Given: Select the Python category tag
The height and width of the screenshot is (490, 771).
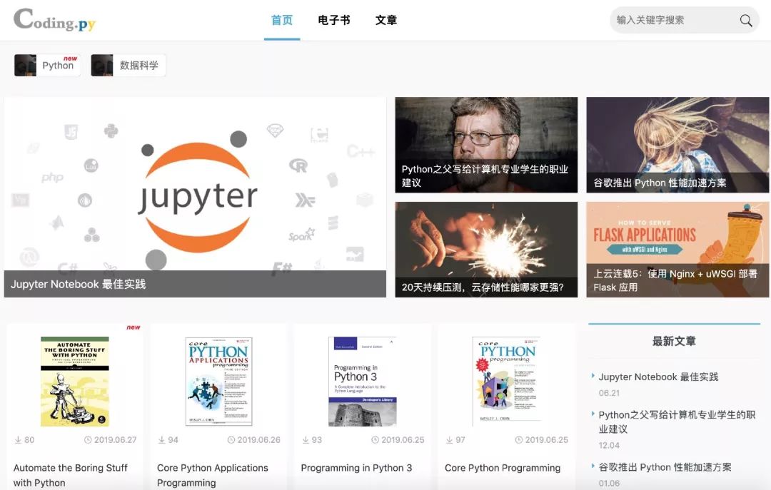Looking at the screenshot, I should coord(47,66).
